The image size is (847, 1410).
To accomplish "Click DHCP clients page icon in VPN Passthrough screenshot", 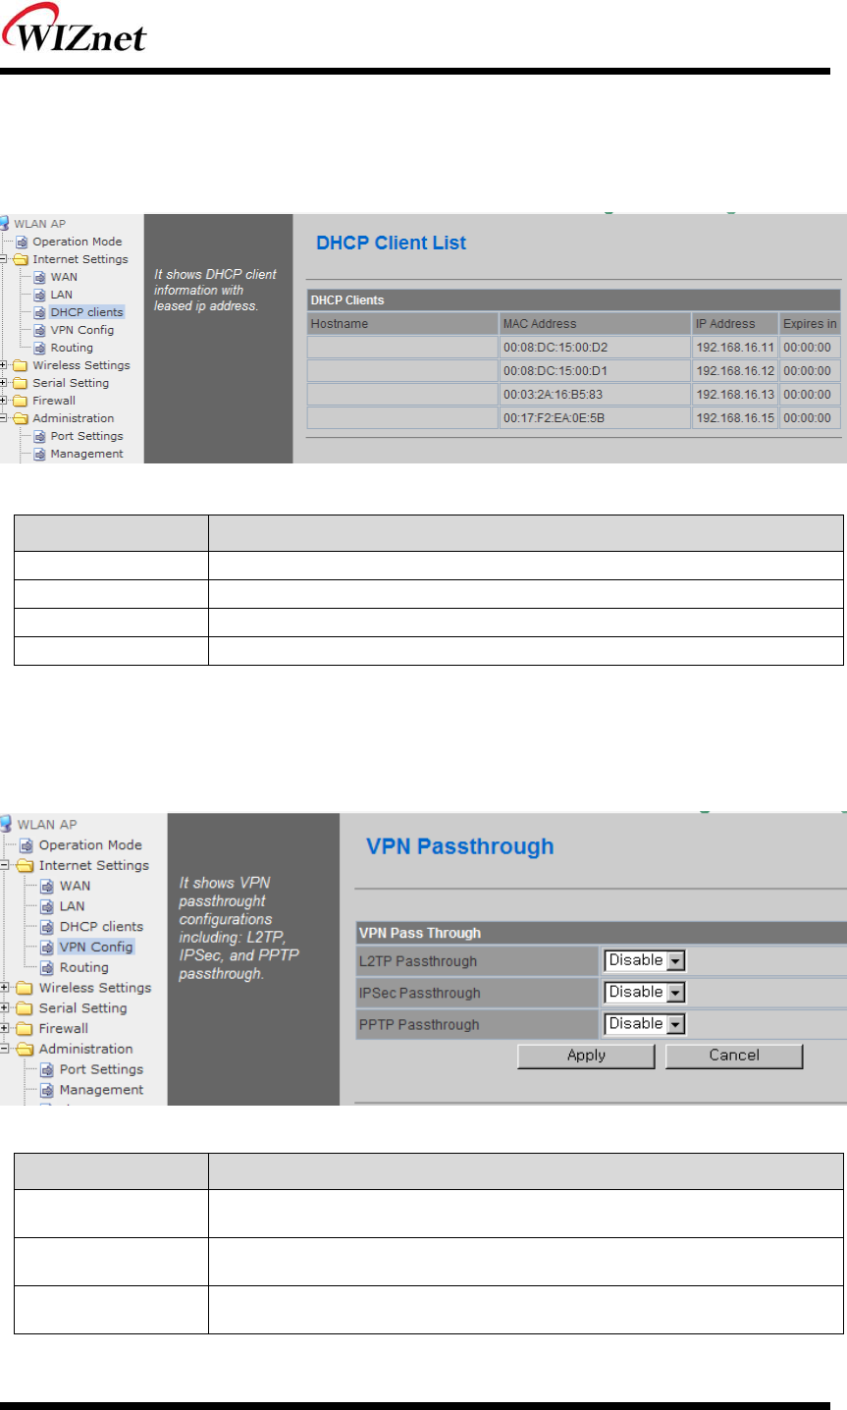I will 47,927.
